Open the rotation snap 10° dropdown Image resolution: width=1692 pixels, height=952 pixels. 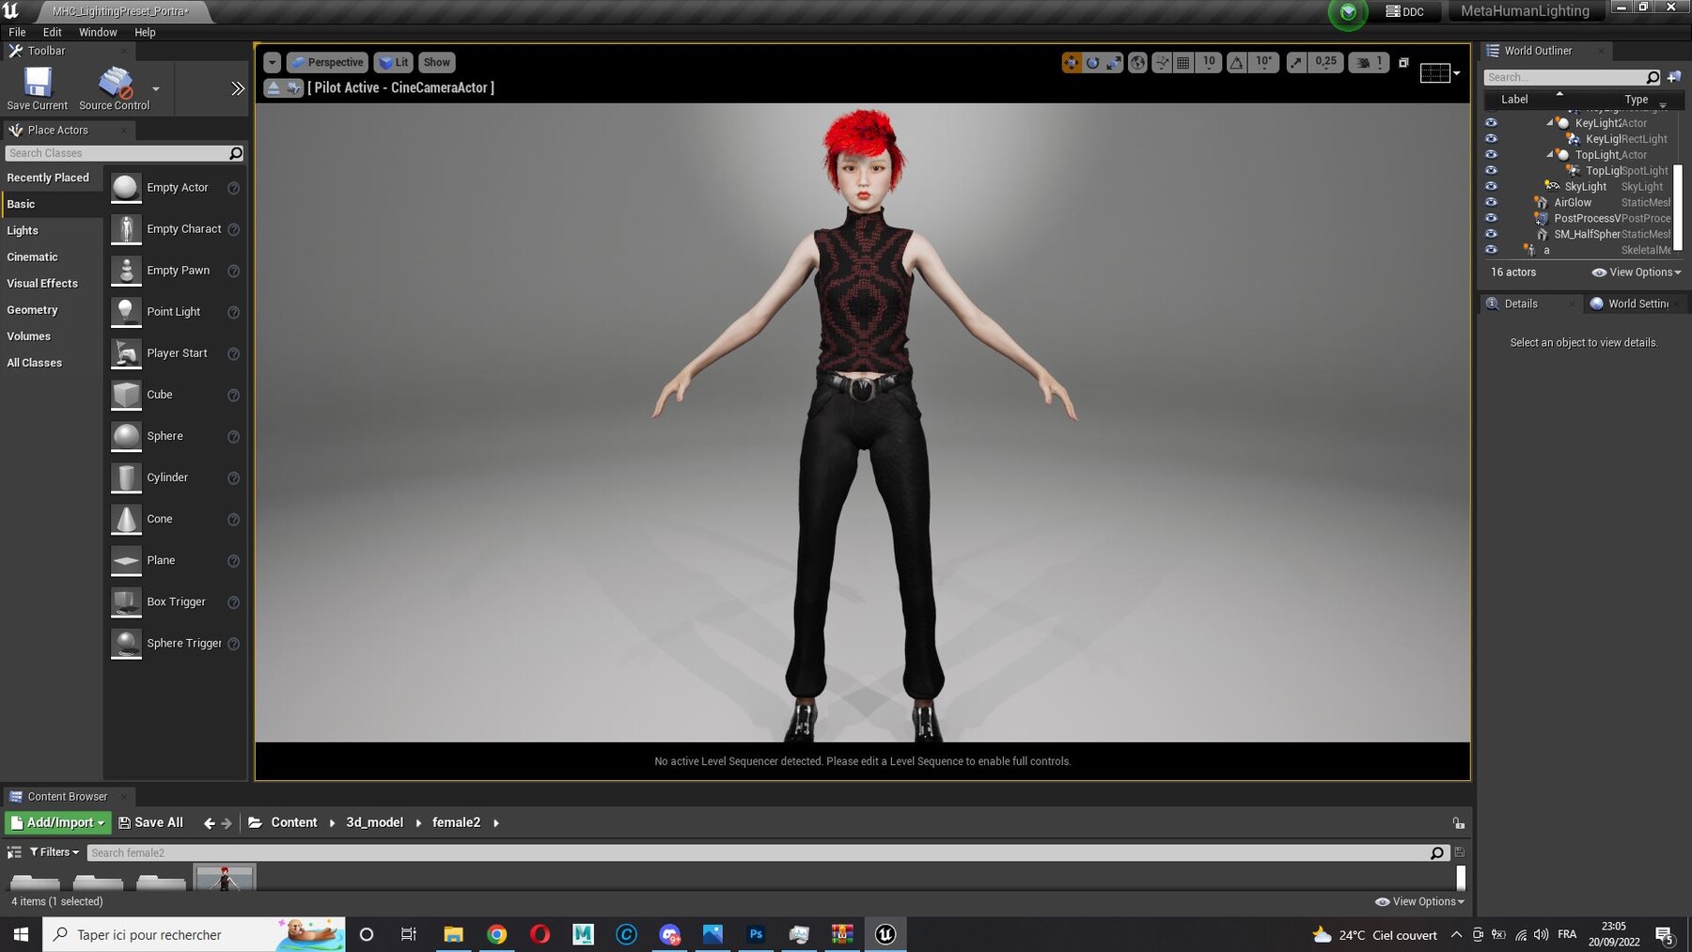pyautogui.click(x=1264, y=62)
